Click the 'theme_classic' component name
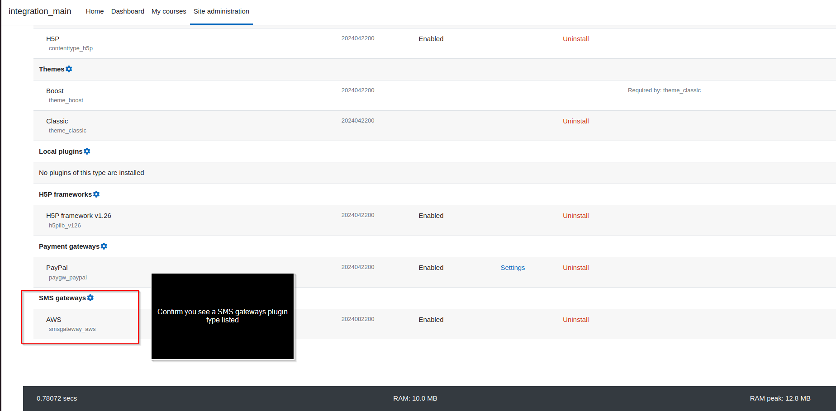The width and height of the screenshot is (836, 411). pos(67,131)
